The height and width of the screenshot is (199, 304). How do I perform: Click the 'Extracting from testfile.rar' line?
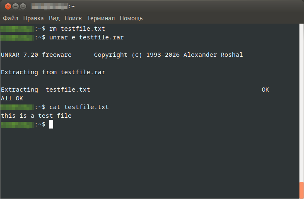pyautogui.click(x=53, y=72)
